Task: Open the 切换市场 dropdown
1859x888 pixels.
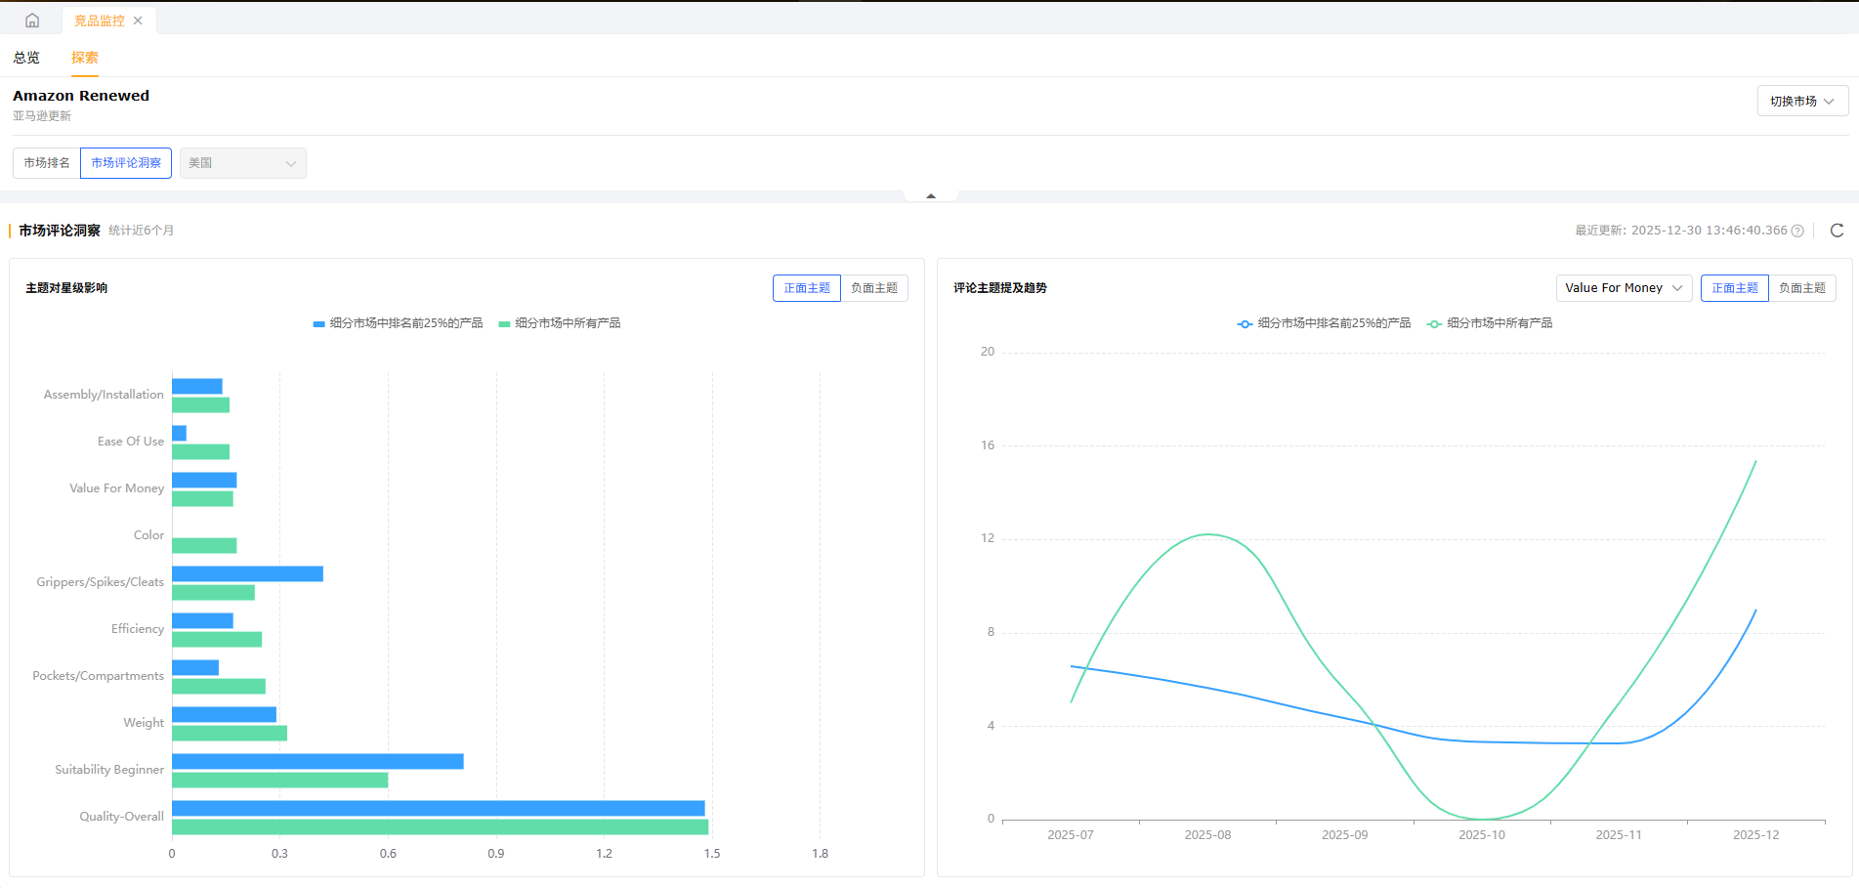Action: coord(1801,102)
